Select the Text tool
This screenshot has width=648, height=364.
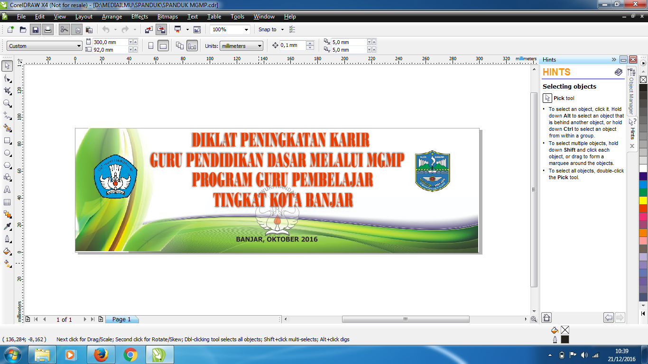coord(7,190)
